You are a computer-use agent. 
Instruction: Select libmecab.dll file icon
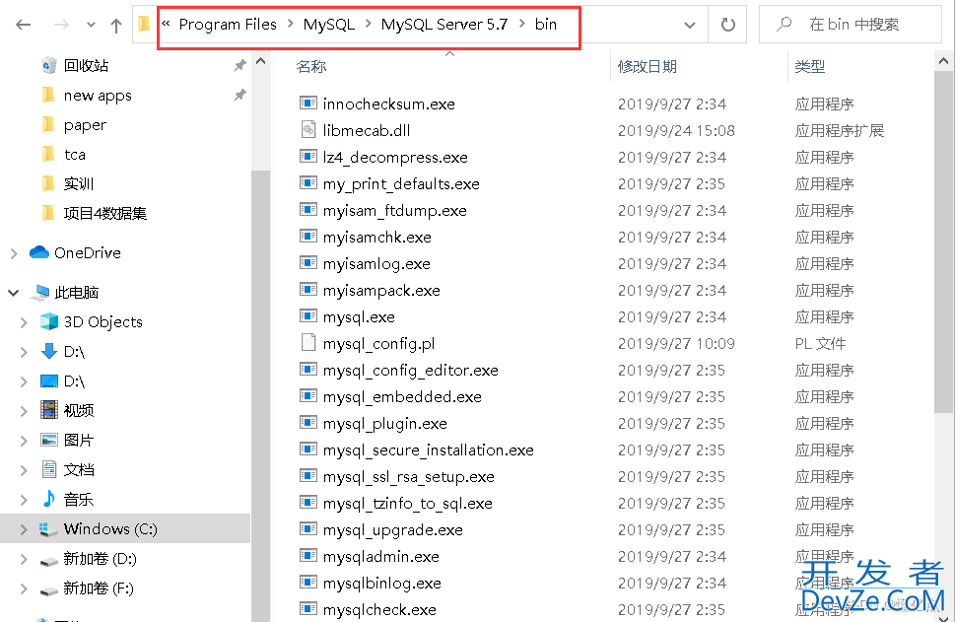pyautogui.click(x=308, y=130)
